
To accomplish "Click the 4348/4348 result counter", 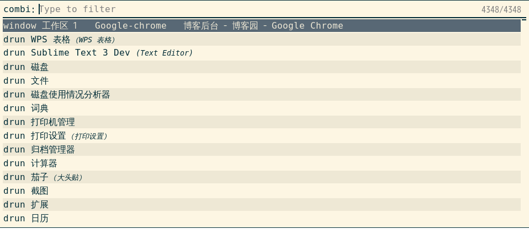I will click(x=501, y=10).
